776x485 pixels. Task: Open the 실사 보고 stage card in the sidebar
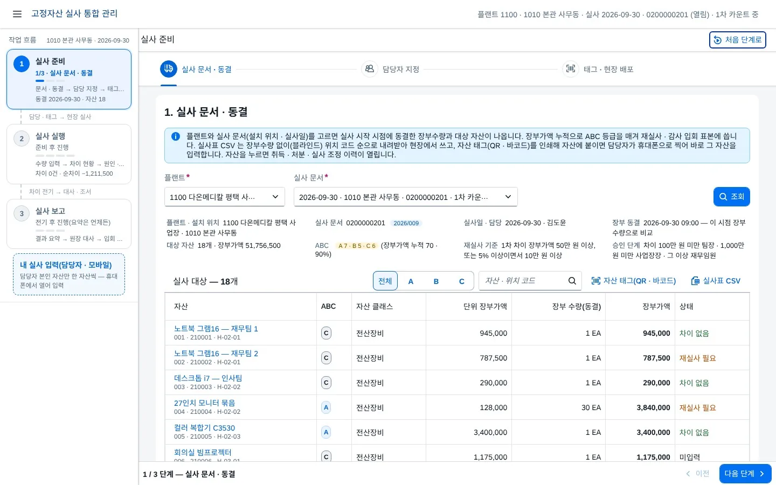point(69,224)
